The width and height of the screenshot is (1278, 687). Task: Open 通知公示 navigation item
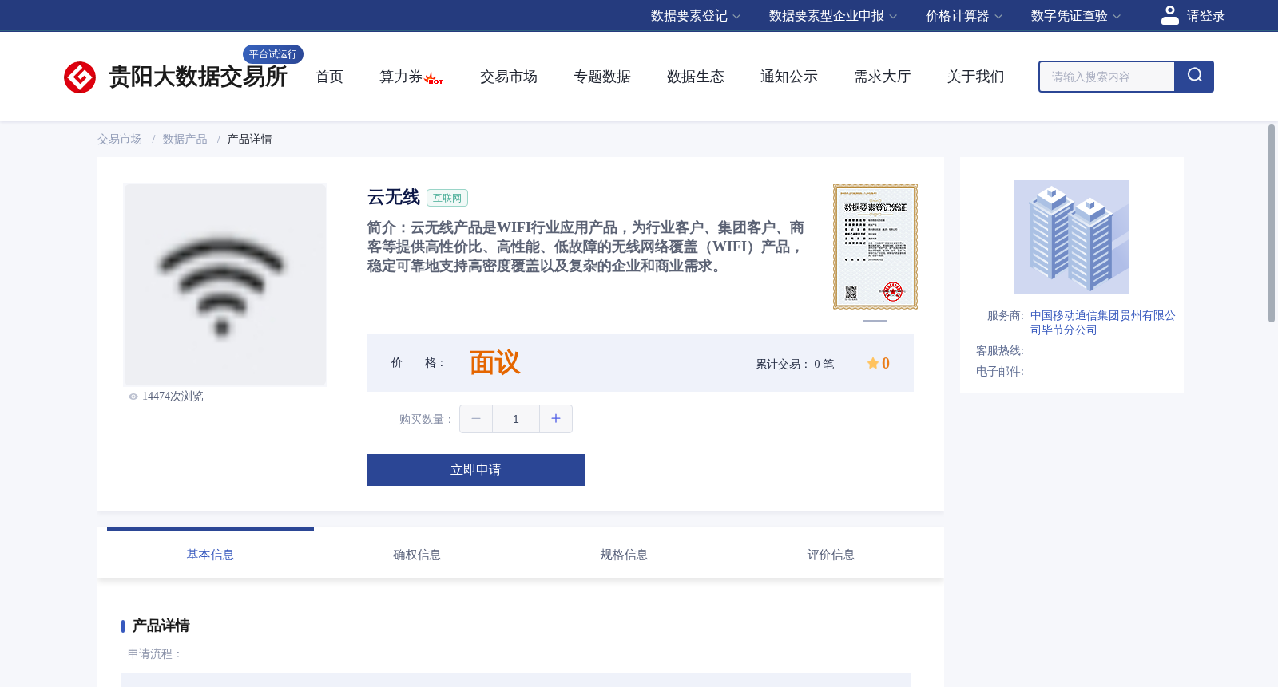tap(789, 77)
